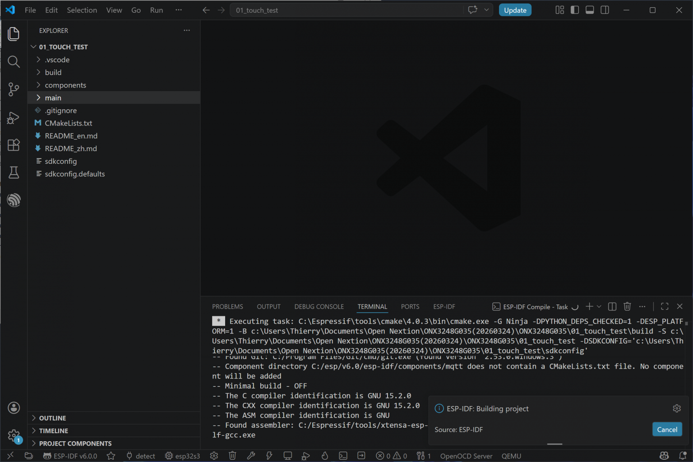
Task: Open the Search view in activity bar
Action: 14,62
